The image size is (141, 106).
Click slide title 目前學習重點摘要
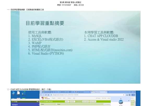45,23
